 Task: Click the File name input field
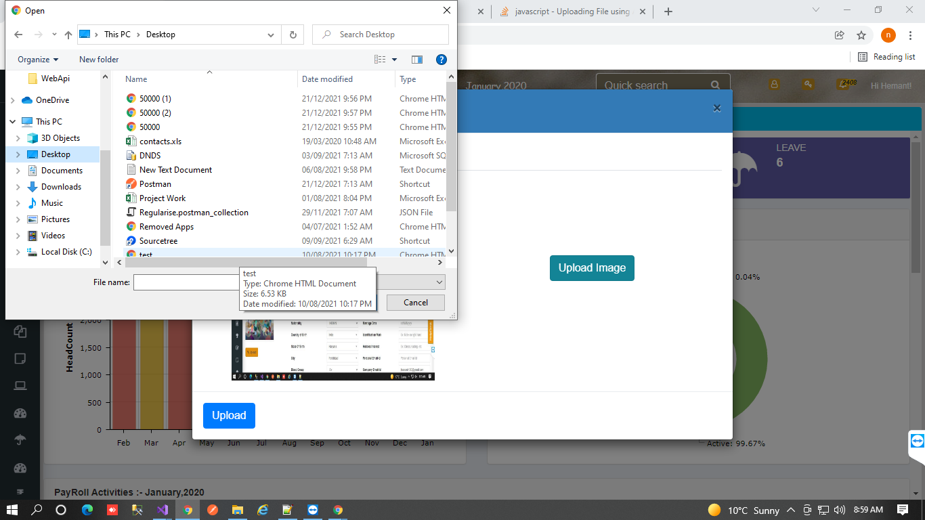point(186,282)
